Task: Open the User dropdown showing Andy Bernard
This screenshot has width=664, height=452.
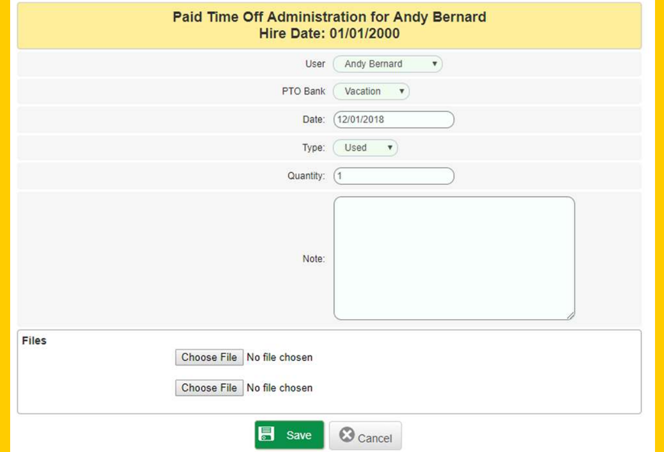Action: [x=387, y=64]
